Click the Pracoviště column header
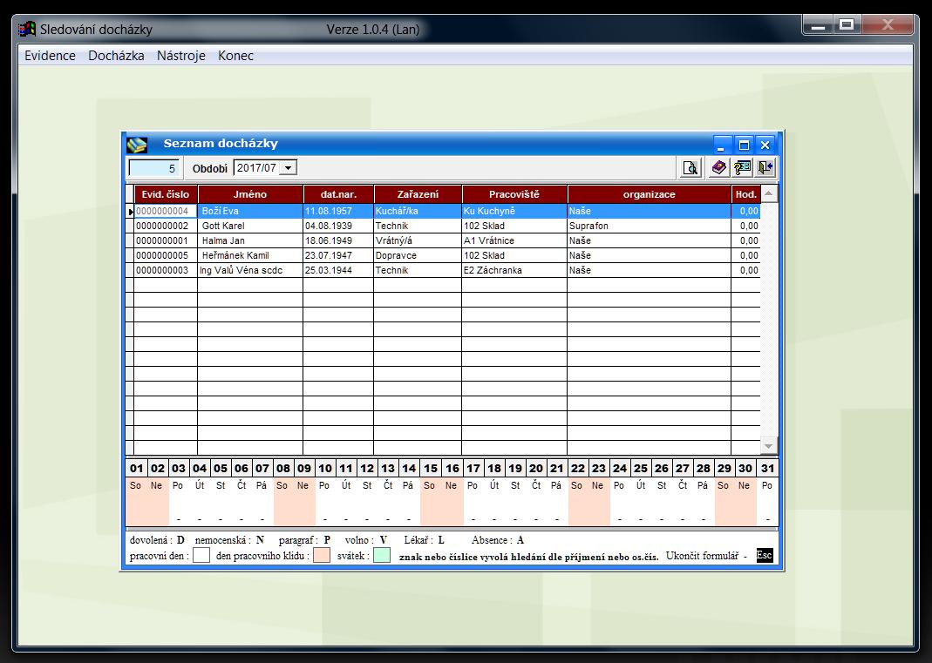The image size is (932, 663). click(514, 194)
